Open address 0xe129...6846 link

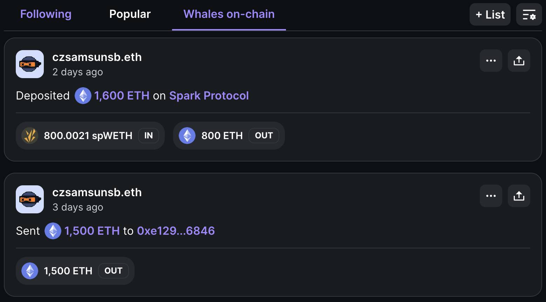click(176, 231)
